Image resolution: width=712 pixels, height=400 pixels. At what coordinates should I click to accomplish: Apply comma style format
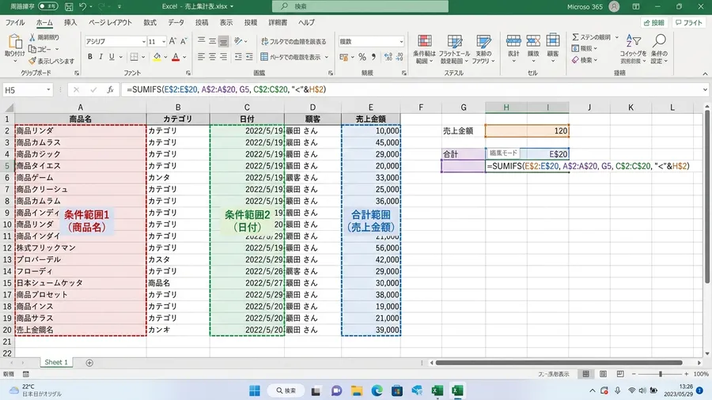click(373, 57)
